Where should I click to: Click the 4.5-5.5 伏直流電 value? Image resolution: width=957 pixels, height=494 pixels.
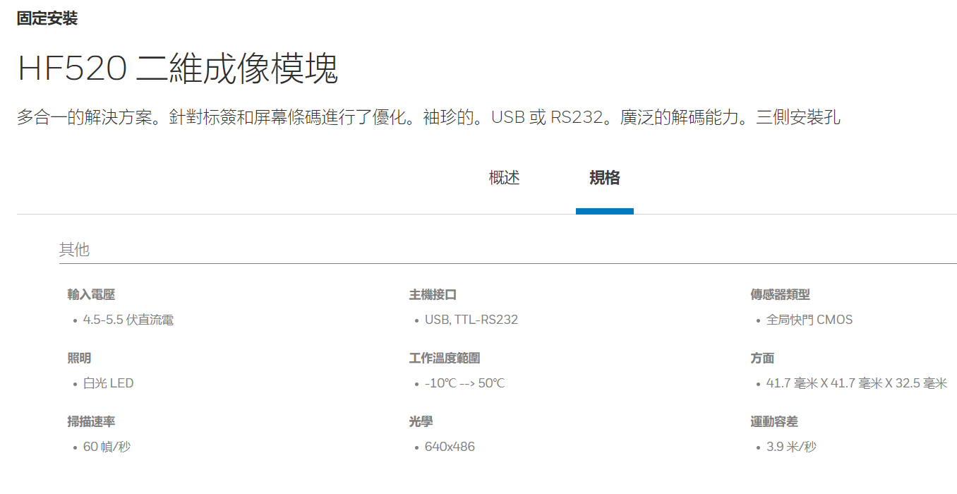128,320
